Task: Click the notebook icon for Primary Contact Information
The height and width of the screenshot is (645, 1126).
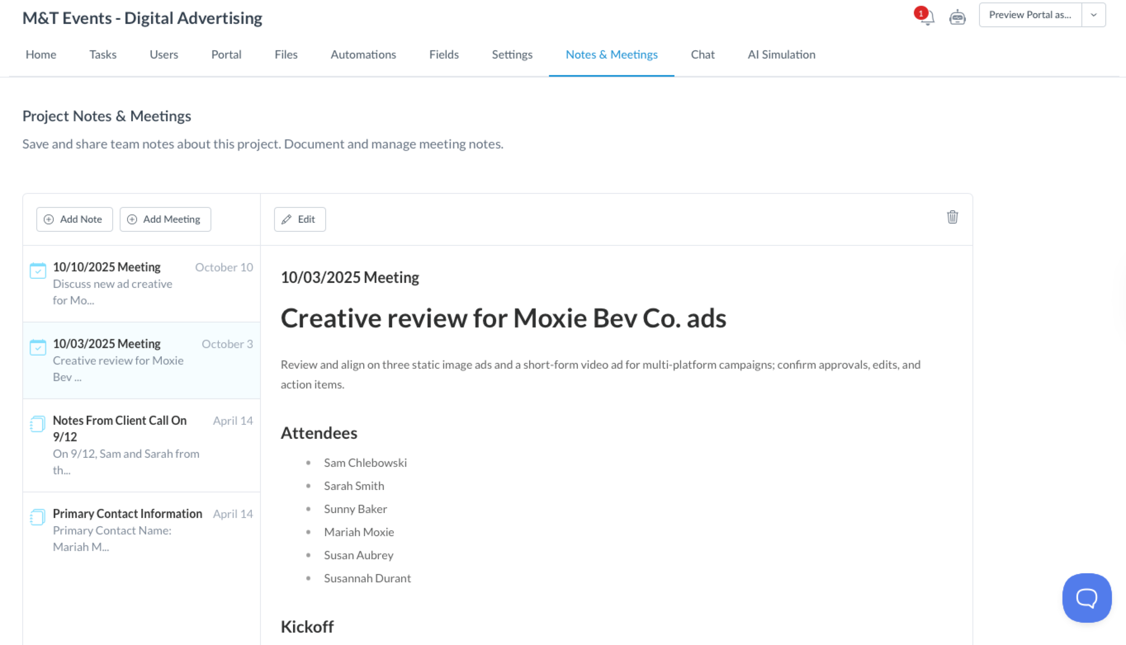Action: pos(38,516)
